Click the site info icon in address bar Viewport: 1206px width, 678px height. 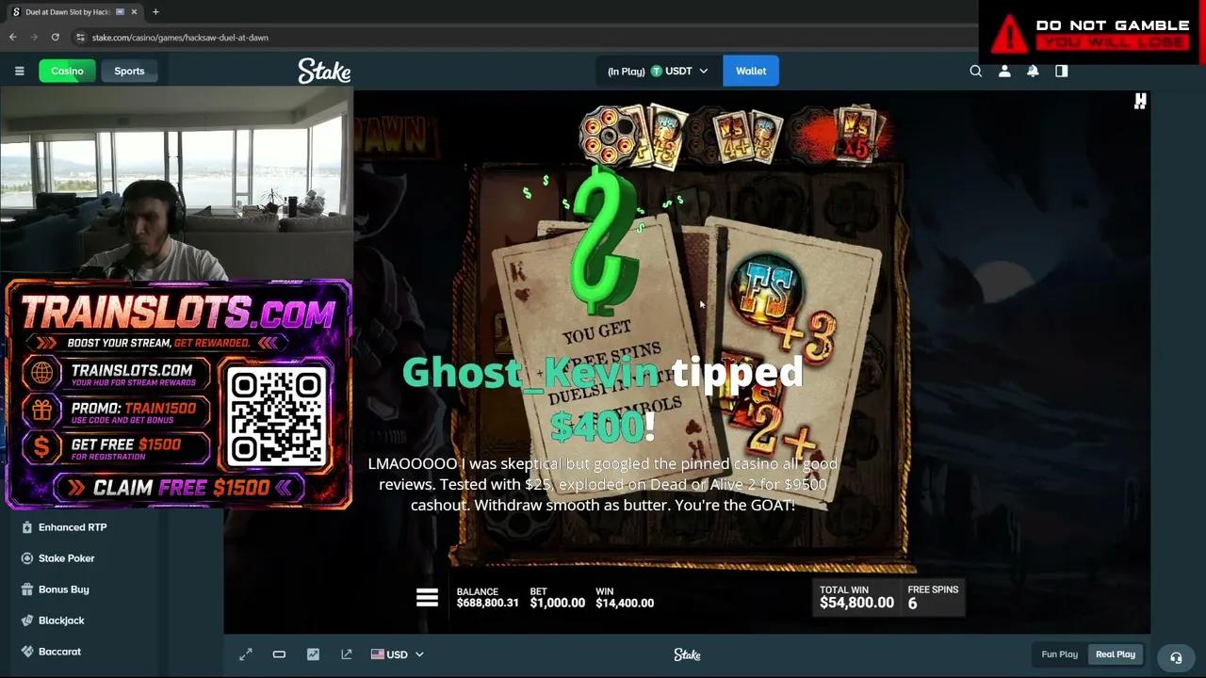81,37
